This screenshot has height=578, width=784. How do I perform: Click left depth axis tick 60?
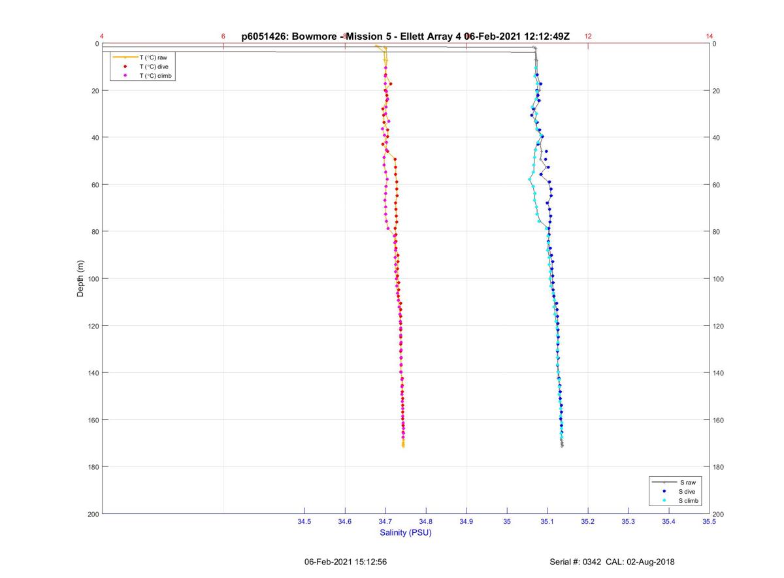(x=95, y=185)
